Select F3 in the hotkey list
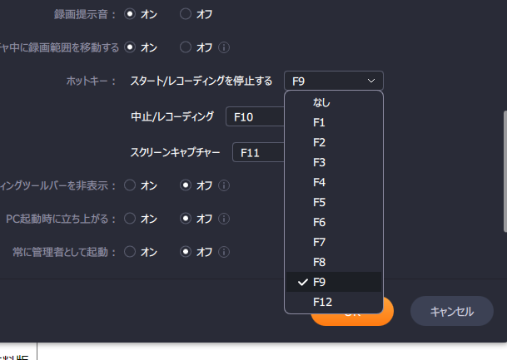The height and width of the screenshot is (360, 507). (x=334, y=162)
